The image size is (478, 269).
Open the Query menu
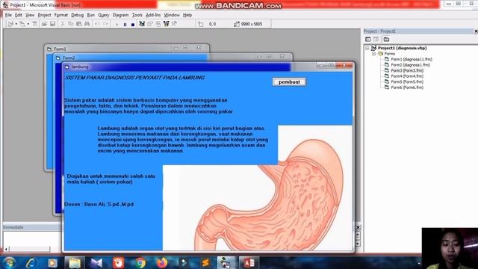click(x=103, y=15)
